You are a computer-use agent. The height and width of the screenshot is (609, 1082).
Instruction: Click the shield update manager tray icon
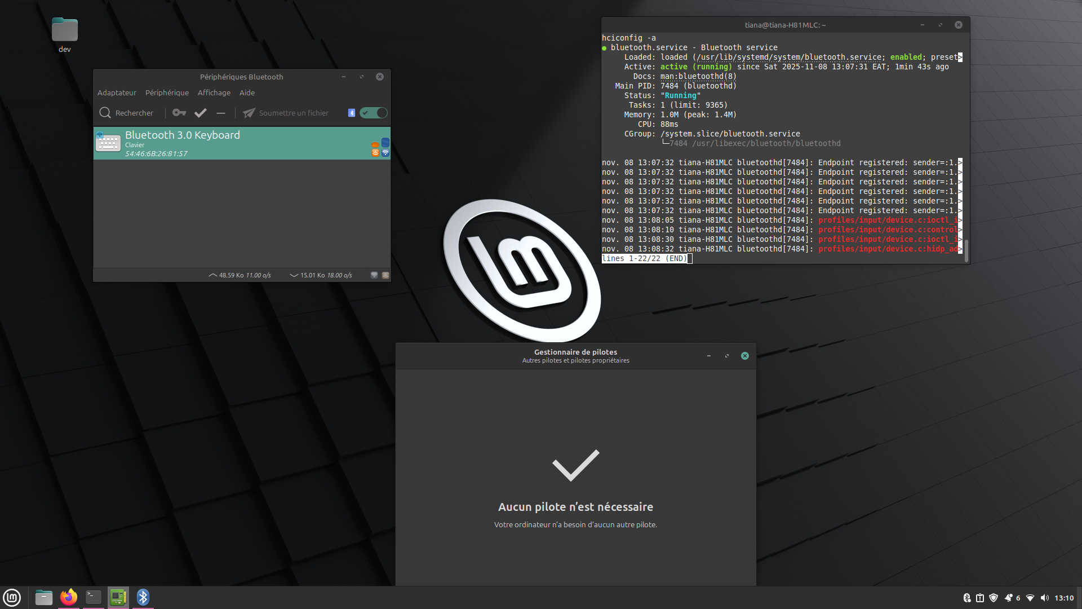(994, 598)
